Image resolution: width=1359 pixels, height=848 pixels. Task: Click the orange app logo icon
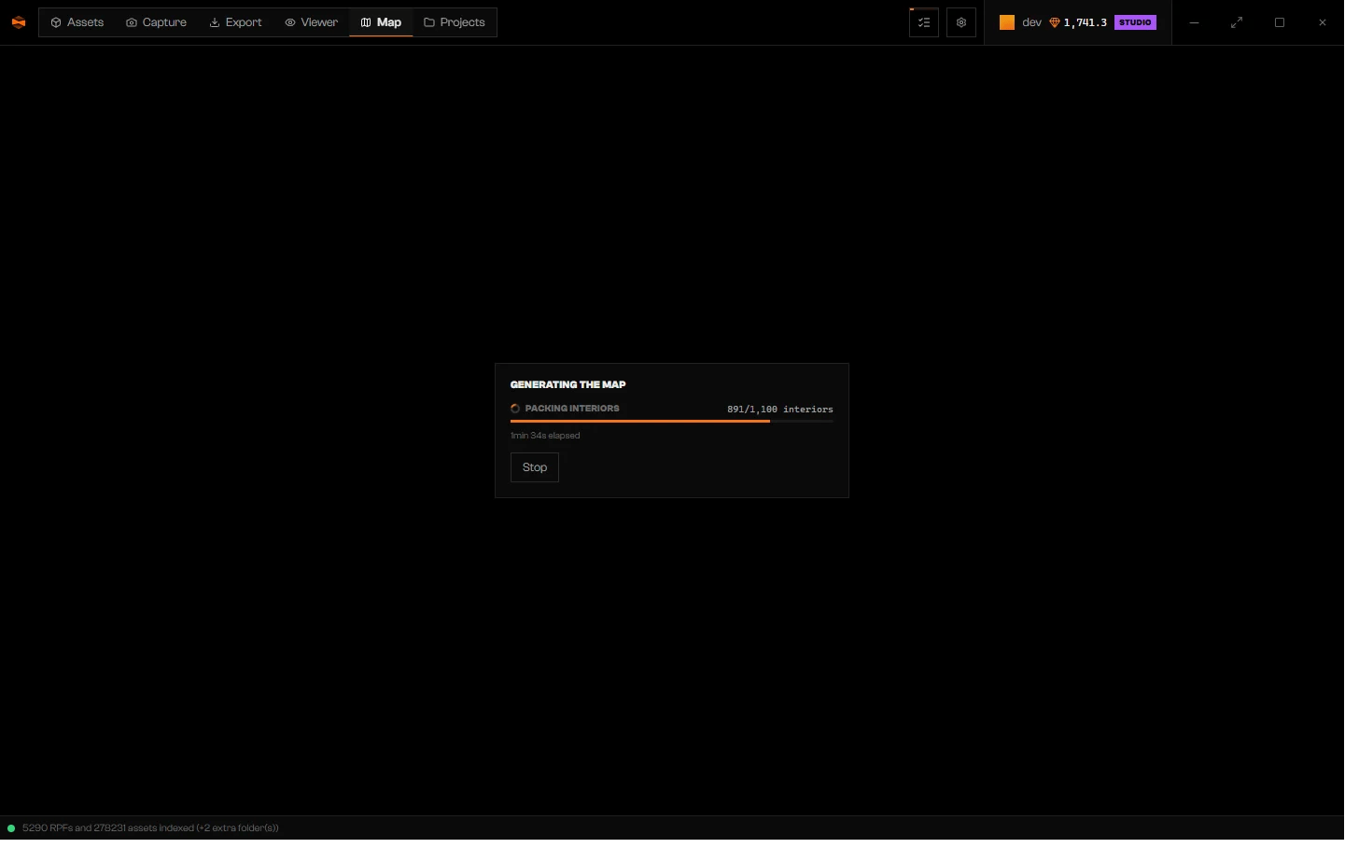point(19,22)
